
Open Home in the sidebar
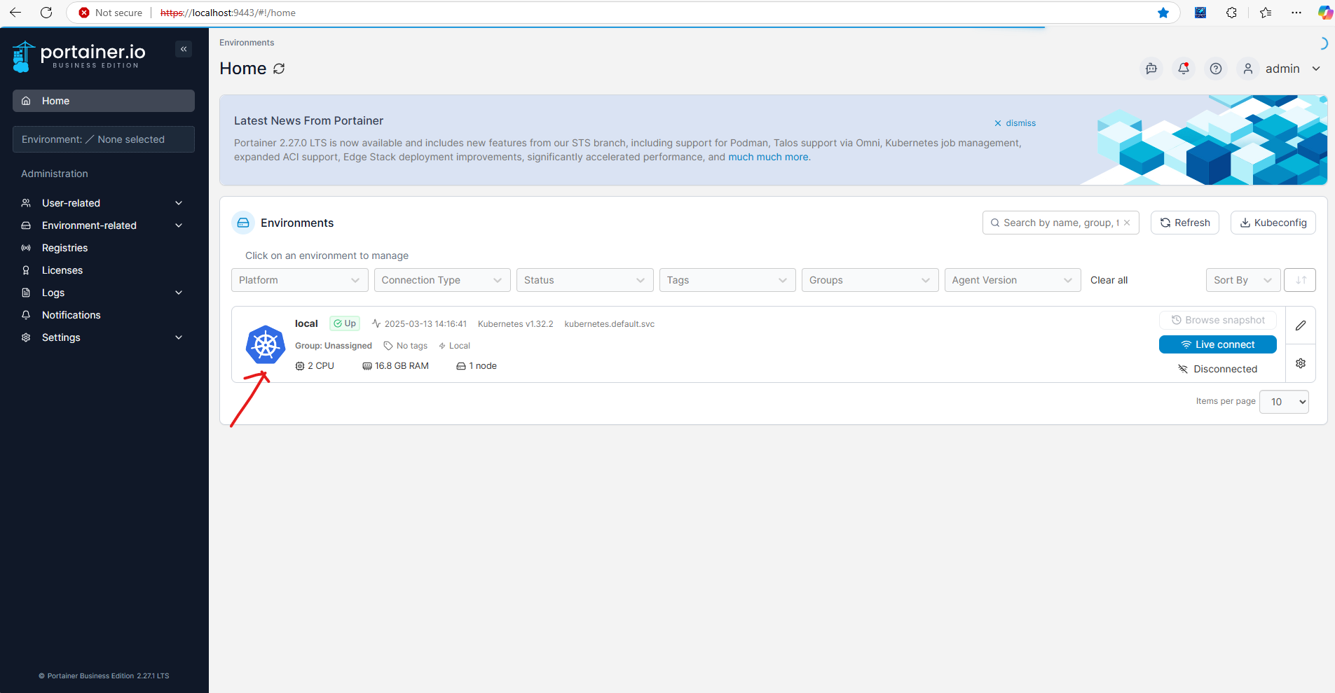coord(104,101)
